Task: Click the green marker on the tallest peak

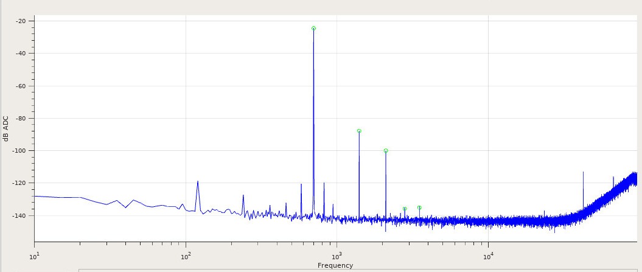Action: pyautogui.click(x=313, y=28)
